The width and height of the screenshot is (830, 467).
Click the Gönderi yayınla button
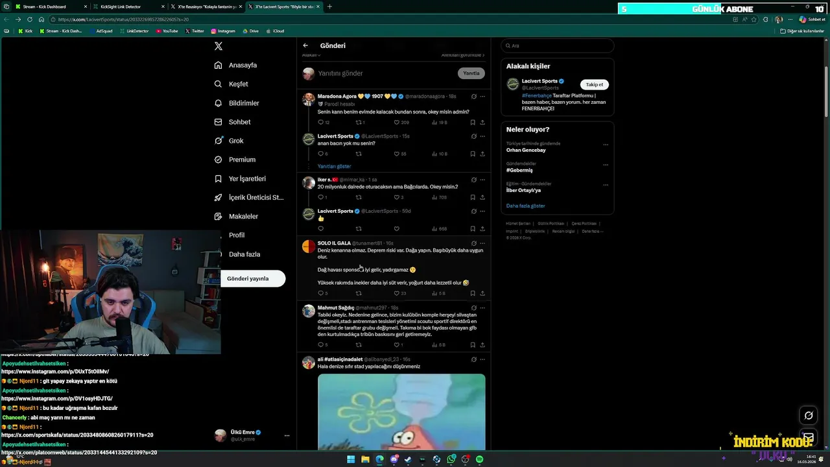(253, 278)
